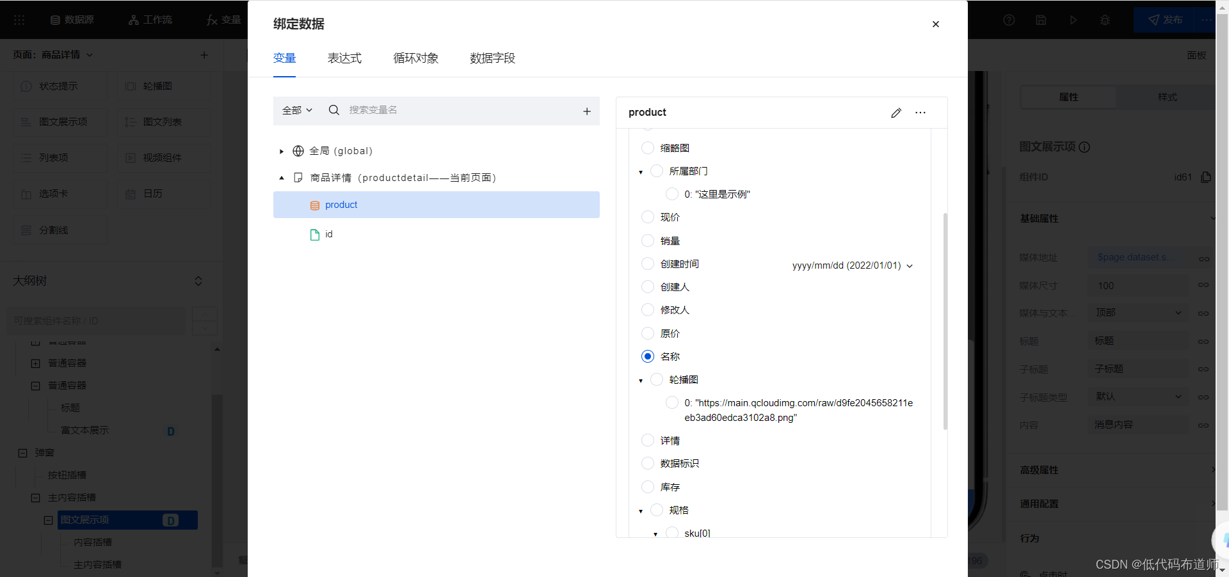Collapse the 规格 field node
1229x577 pixels.
click(641, 511)
